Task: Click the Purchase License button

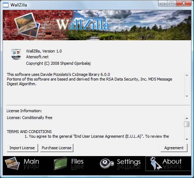Action: click(x=57, y=148)
